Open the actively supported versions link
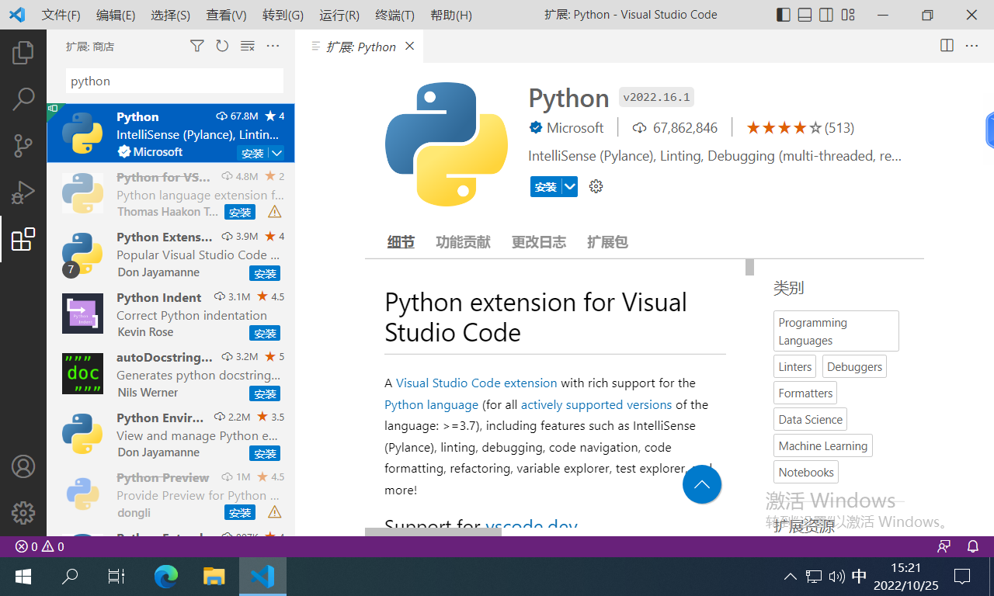 (596, 404)
